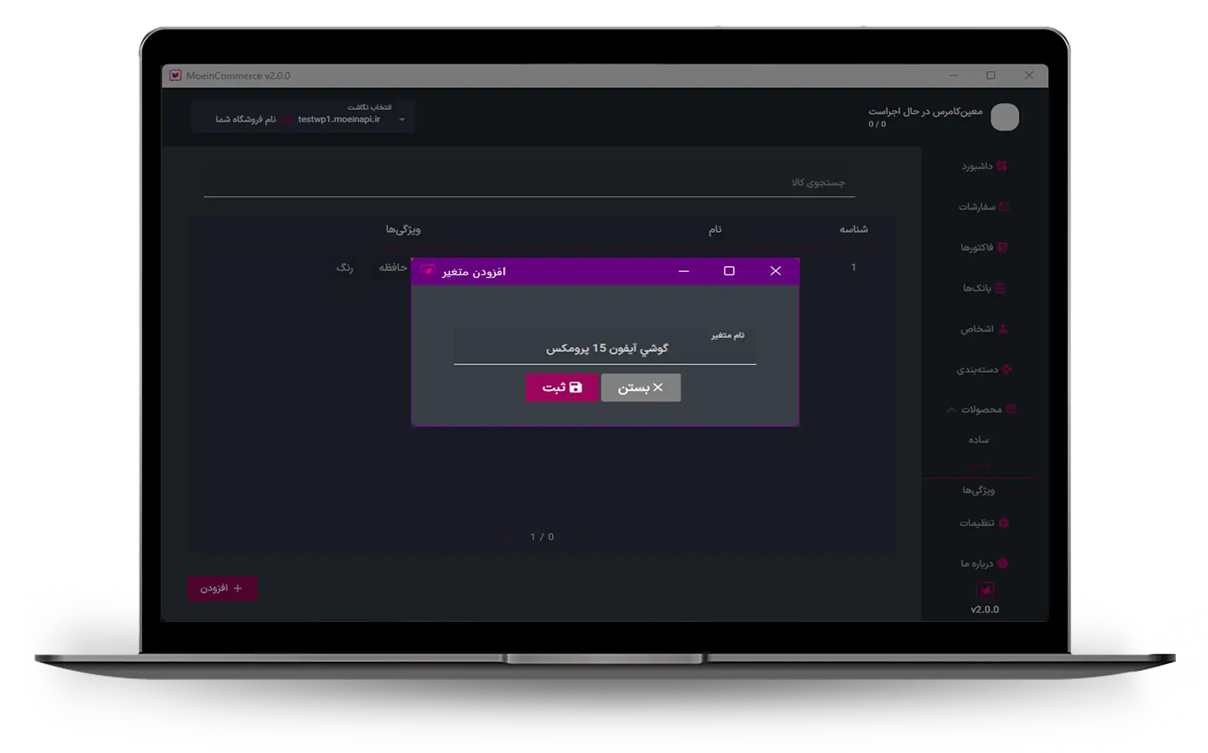The width and height of the screenshot is (1208, 753).
Task: Open the ویژگی‌ها (attributes) submenu item
Action: tap(978, 490)
